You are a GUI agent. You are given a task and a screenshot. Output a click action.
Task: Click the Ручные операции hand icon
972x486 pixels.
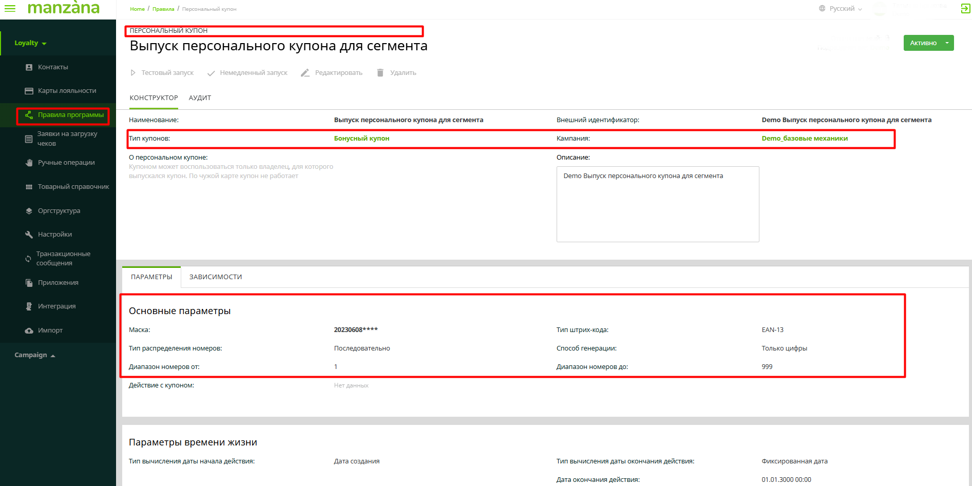[x=29, y=163]
